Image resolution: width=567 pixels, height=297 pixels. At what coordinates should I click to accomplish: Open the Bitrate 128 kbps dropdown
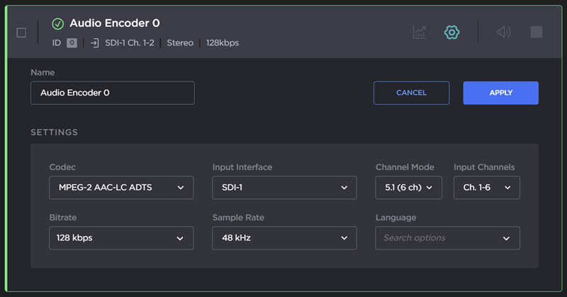click(121, 238)
